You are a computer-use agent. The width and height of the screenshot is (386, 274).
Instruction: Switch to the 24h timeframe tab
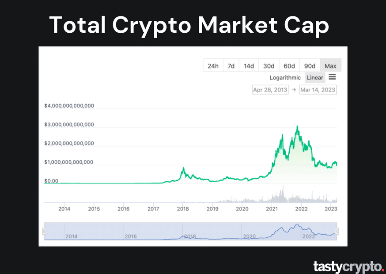coord(213,65)
